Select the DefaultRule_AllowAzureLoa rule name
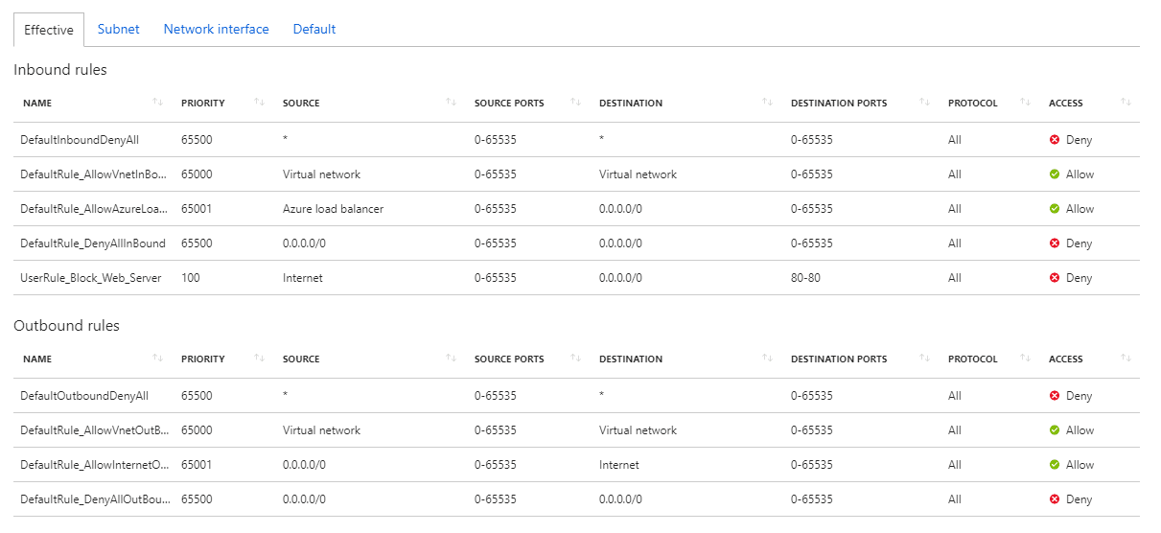 [94, 209]
